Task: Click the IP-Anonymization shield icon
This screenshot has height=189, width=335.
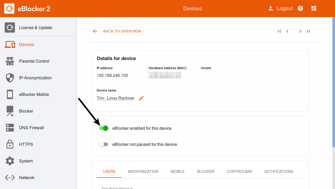Action: tap(10, 78)
